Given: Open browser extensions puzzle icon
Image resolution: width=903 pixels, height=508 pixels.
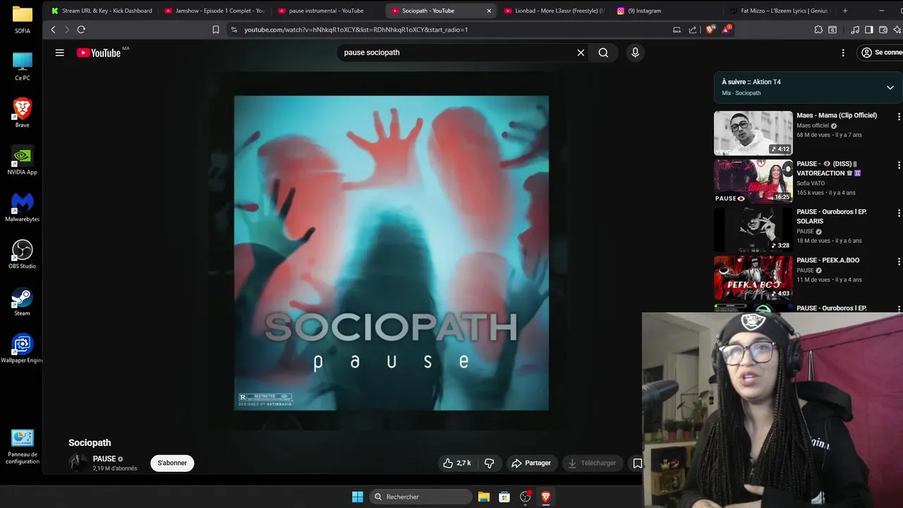Looking at the screenshot, I should [818, 30].
